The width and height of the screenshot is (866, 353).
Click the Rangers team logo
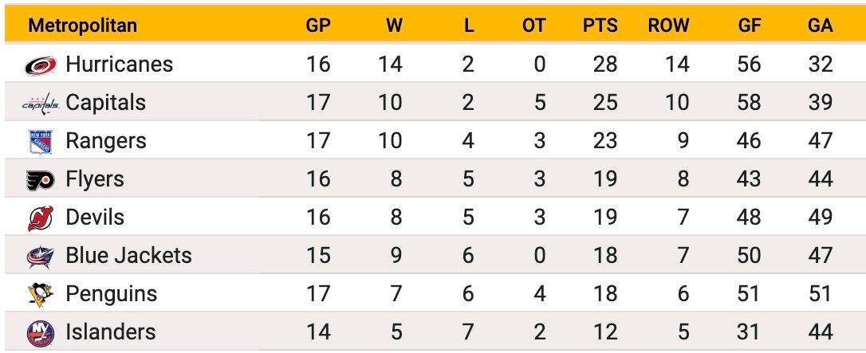(41, 142)
